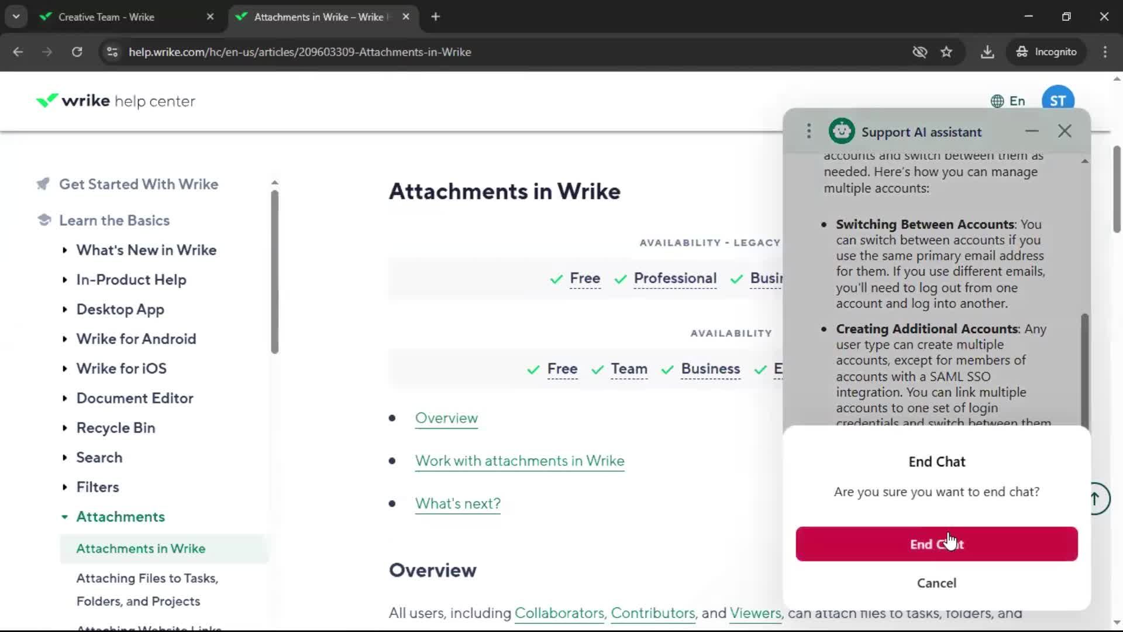Click the Support AI assistant bot avatar
The image size is (1123, 632).
pyautogui.click(x=842, y=131)
